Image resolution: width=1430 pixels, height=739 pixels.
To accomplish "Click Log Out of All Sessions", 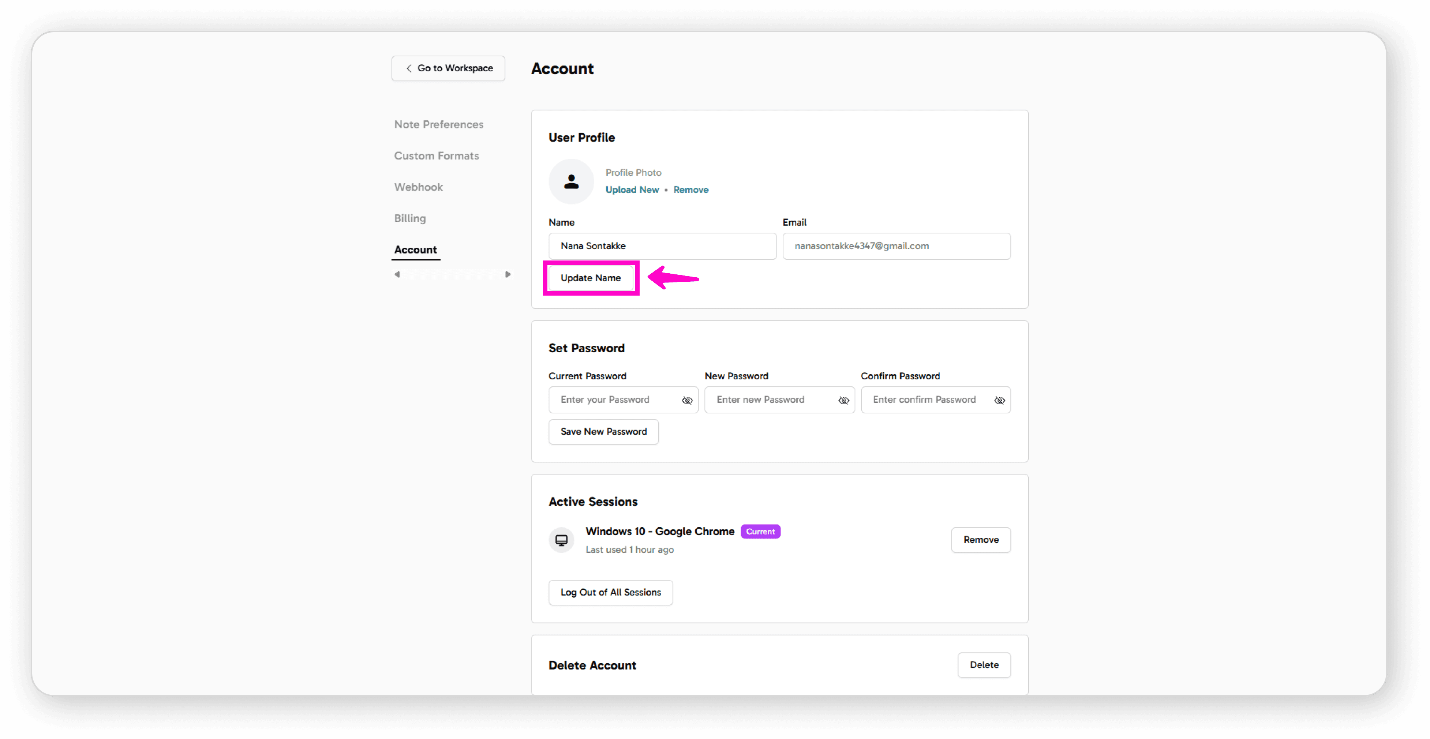I will (610, 593).
